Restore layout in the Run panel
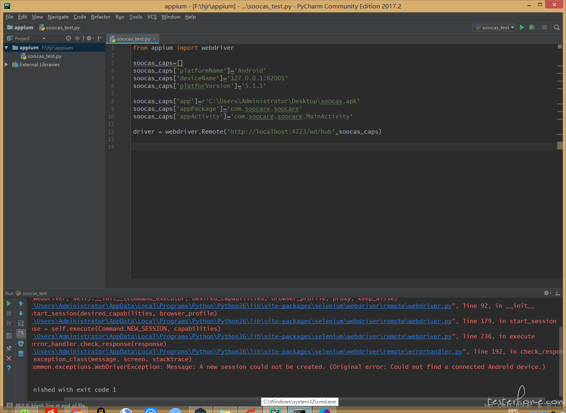566x413 pixels. pos(9,336)
